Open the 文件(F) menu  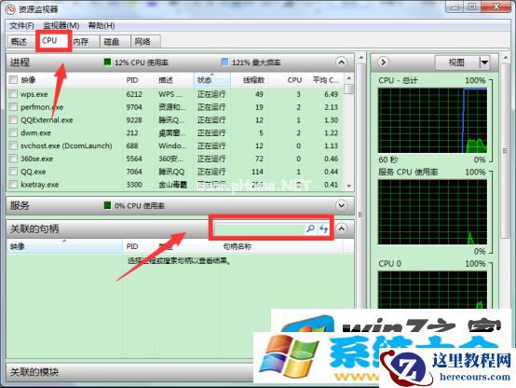point(21,25)
